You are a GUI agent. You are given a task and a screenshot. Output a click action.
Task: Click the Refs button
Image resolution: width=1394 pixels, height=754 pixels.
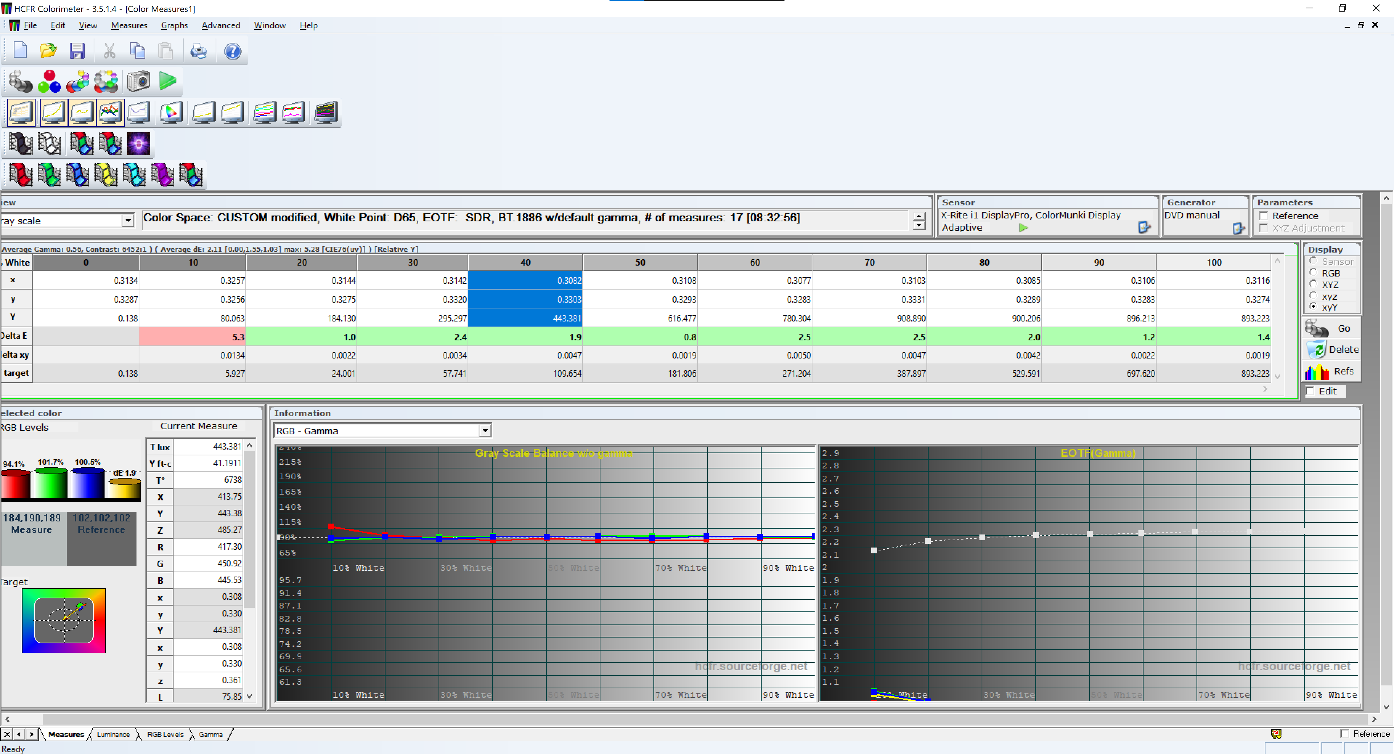point(1332,372)
